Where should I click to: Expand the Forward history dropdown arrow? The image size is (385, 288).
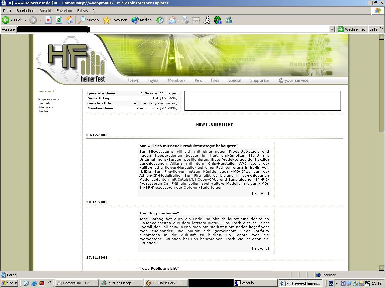[40, 20]
